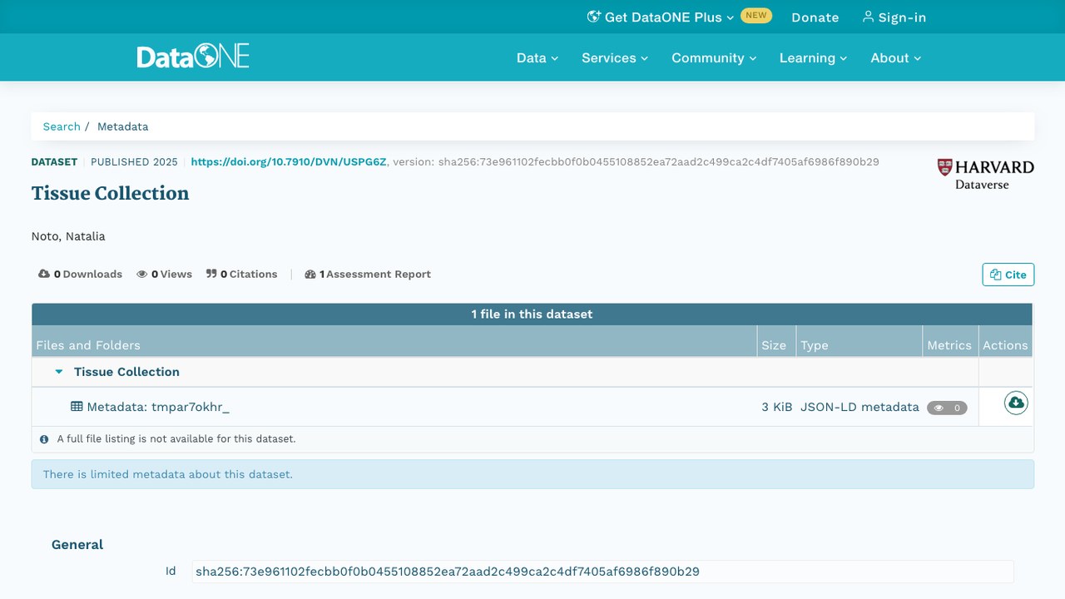Click the limited metadata notice banner

click(x=532, y=474)
